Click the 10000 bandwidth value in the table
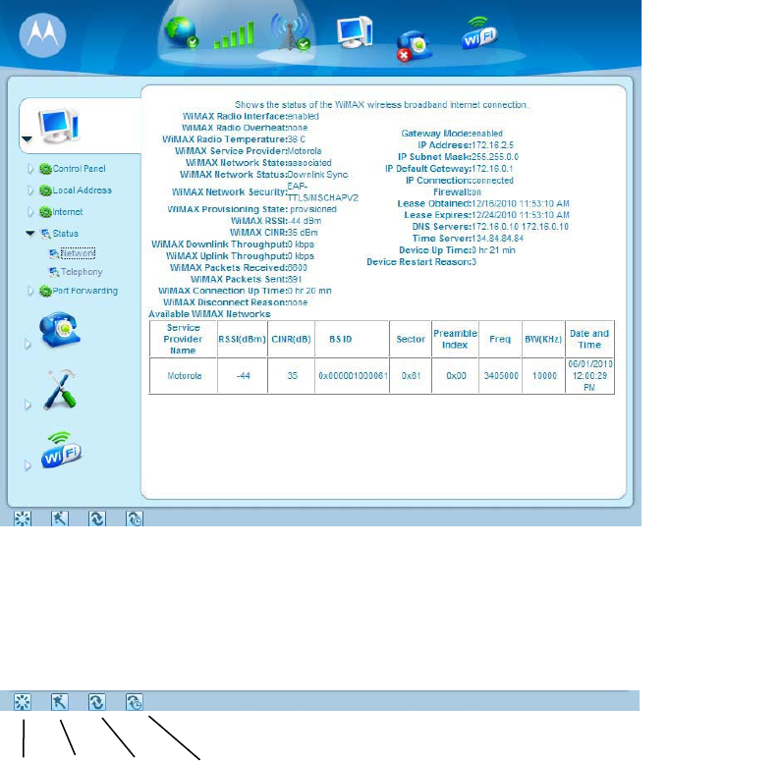This screenshot has height=761, width=779. pyautogui.click(x=544, y=376)
